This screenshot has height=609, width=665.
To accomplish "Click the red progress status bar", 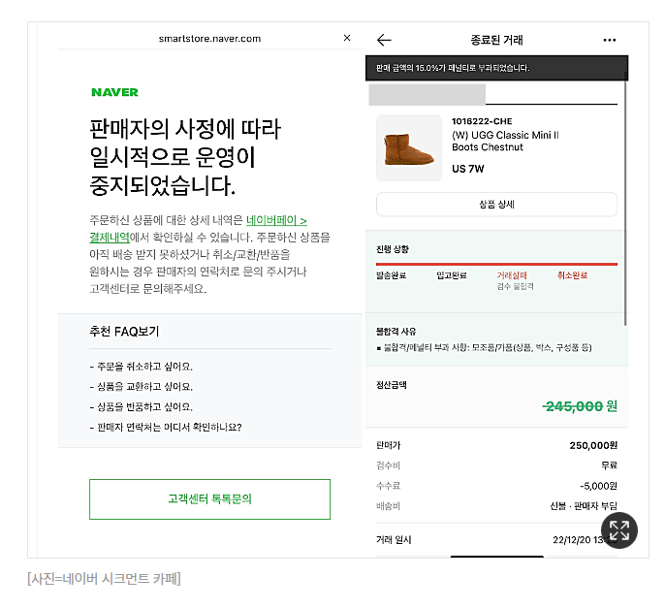I will [496, 265].
